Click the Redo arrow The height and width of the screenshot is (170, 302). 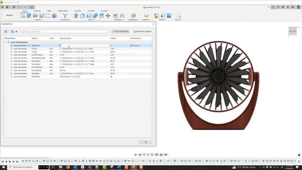tap(25, 7)
